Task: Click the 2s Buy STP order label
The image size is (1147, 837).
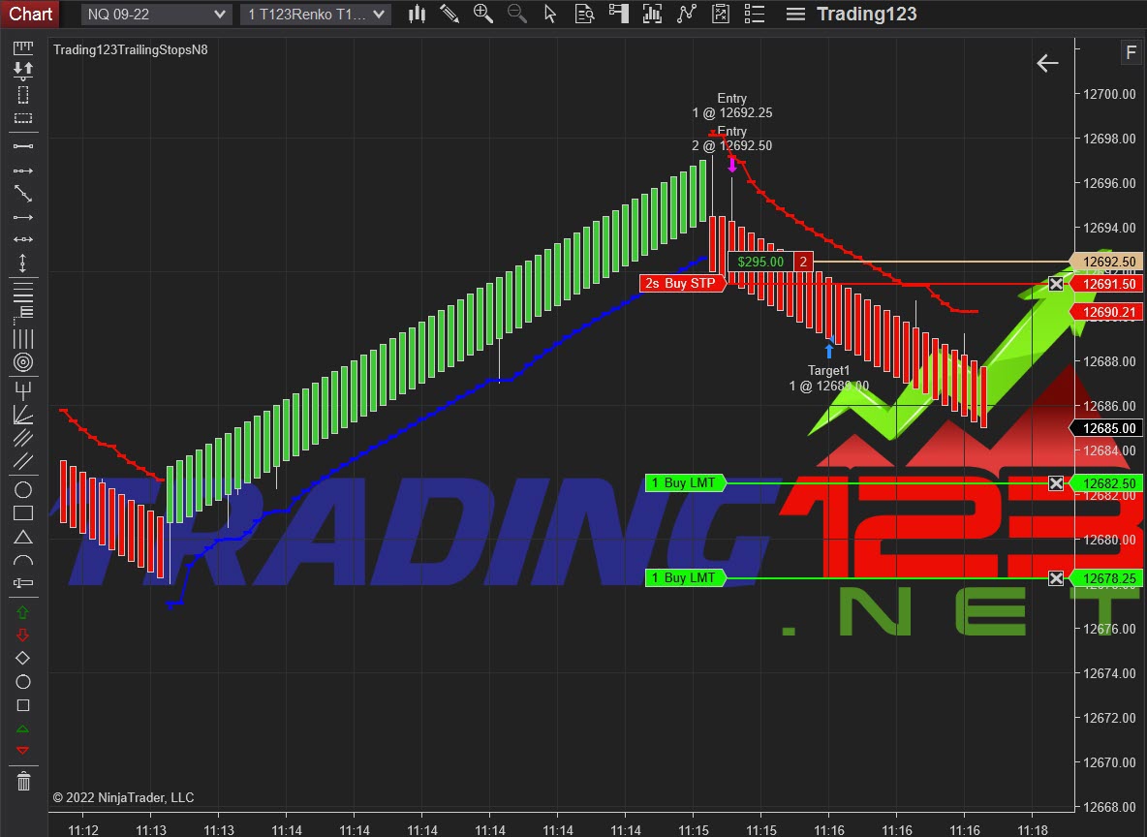Action: [x=681, y=283]
